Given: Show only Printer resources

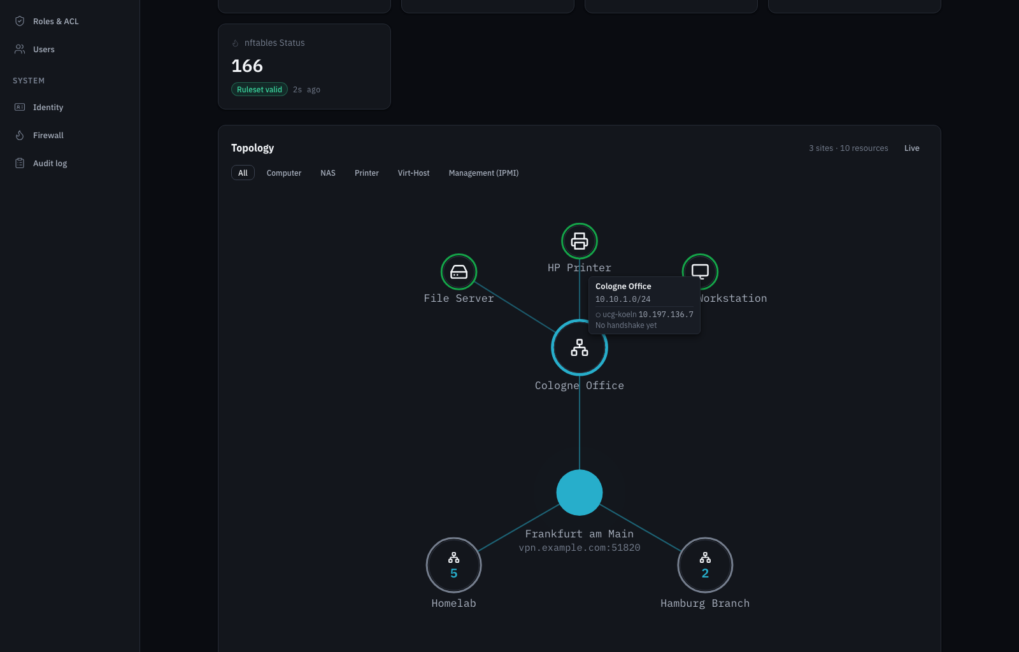Looking at the screenshot, I should point(367,173).
